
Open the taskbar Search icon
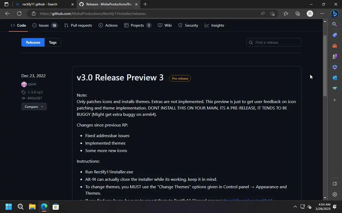20,207
